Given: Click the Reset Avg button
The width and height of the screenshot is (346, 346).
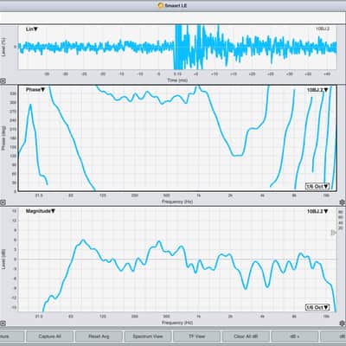Looking at the screenshot, I should click(x=99, y=336).
